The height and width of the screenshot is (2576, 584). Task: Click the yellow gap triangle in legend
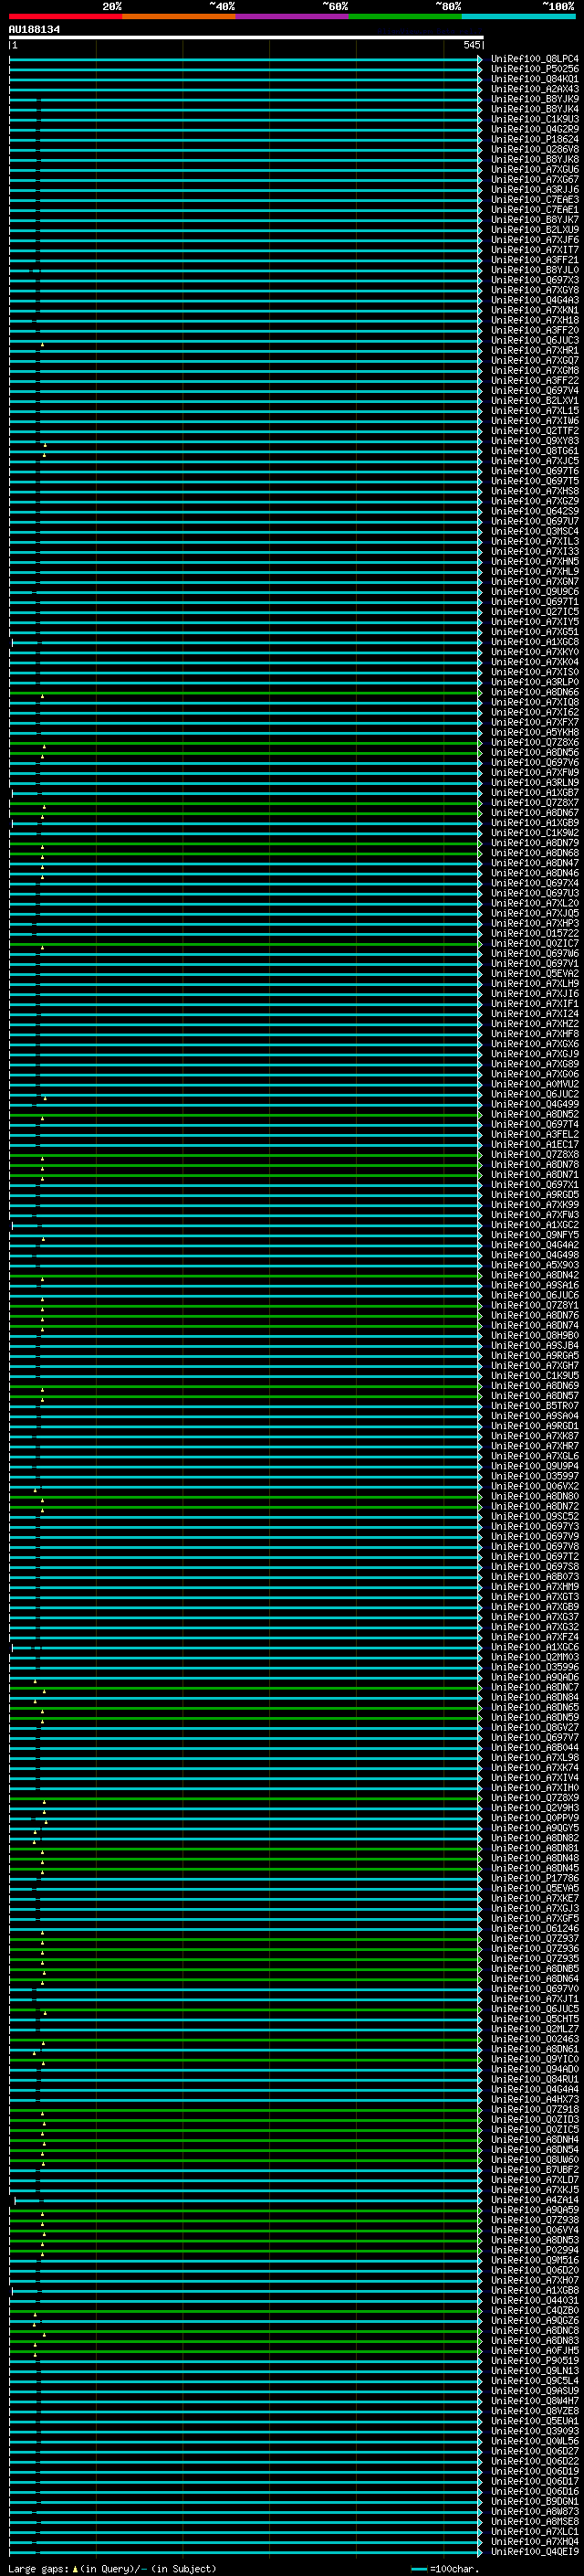(x=75, y=2569)
